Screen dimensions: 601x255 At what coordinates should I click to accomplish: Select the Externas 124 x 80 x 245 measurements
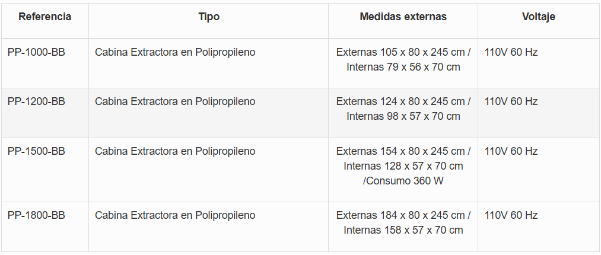[403, 101]
